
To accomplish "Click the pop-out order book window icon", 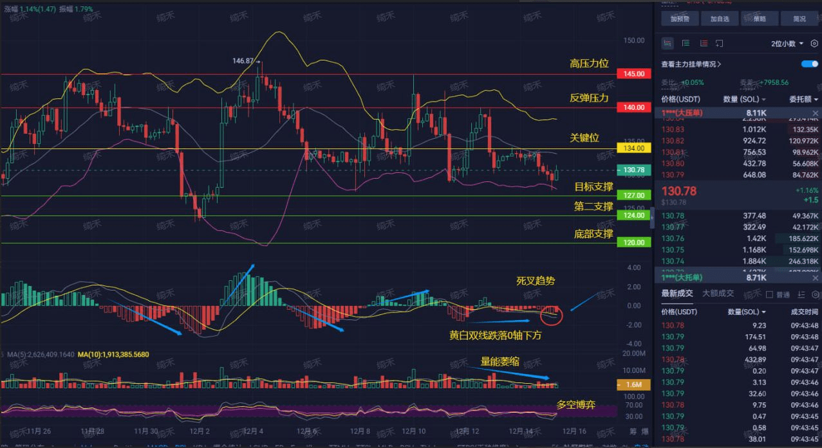I will (x=719, y=44).
